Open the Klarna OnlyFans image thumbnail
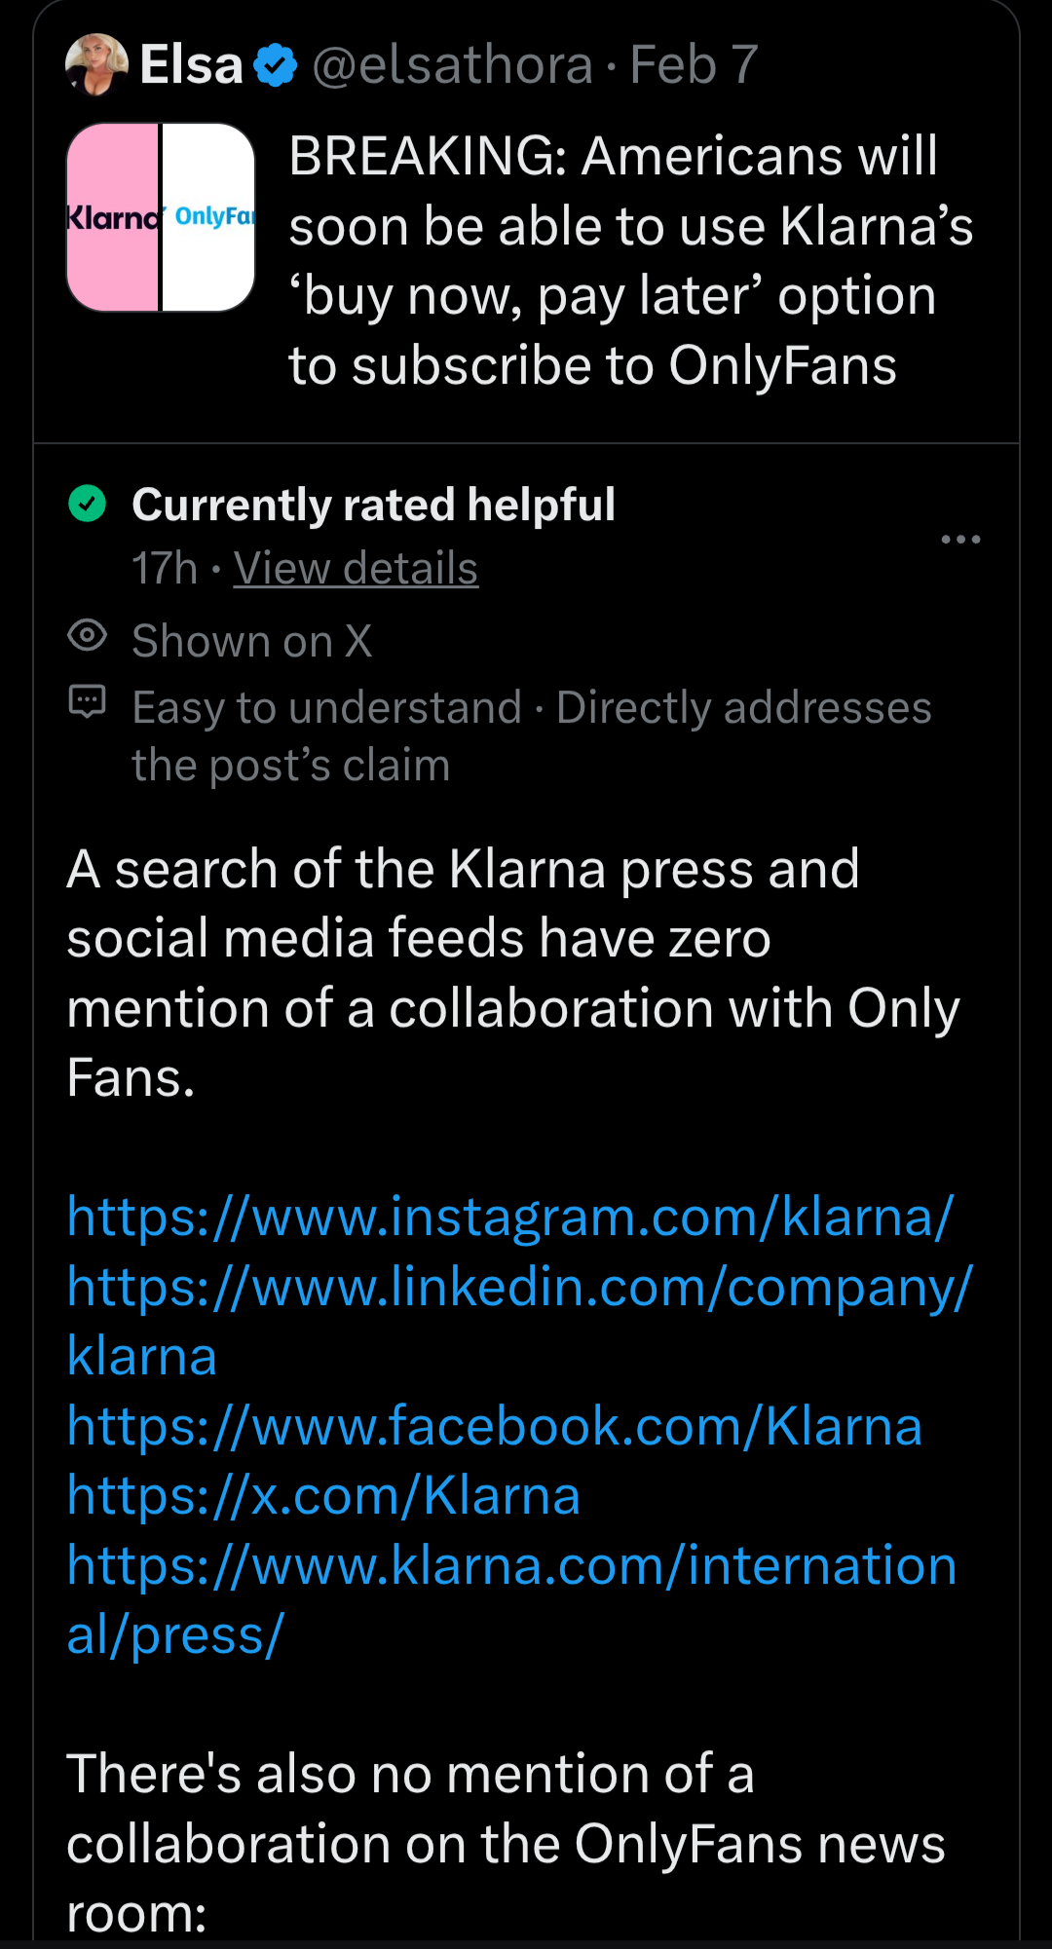Image resolution: width=1052 pixels, height=1949 pixels. [161, 217]
